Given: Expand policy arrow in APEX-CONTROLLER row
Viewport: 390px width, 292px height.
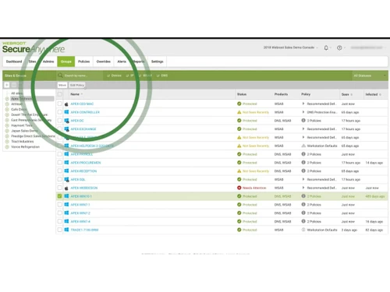Looking at the screenshot, I should point(303,112).
